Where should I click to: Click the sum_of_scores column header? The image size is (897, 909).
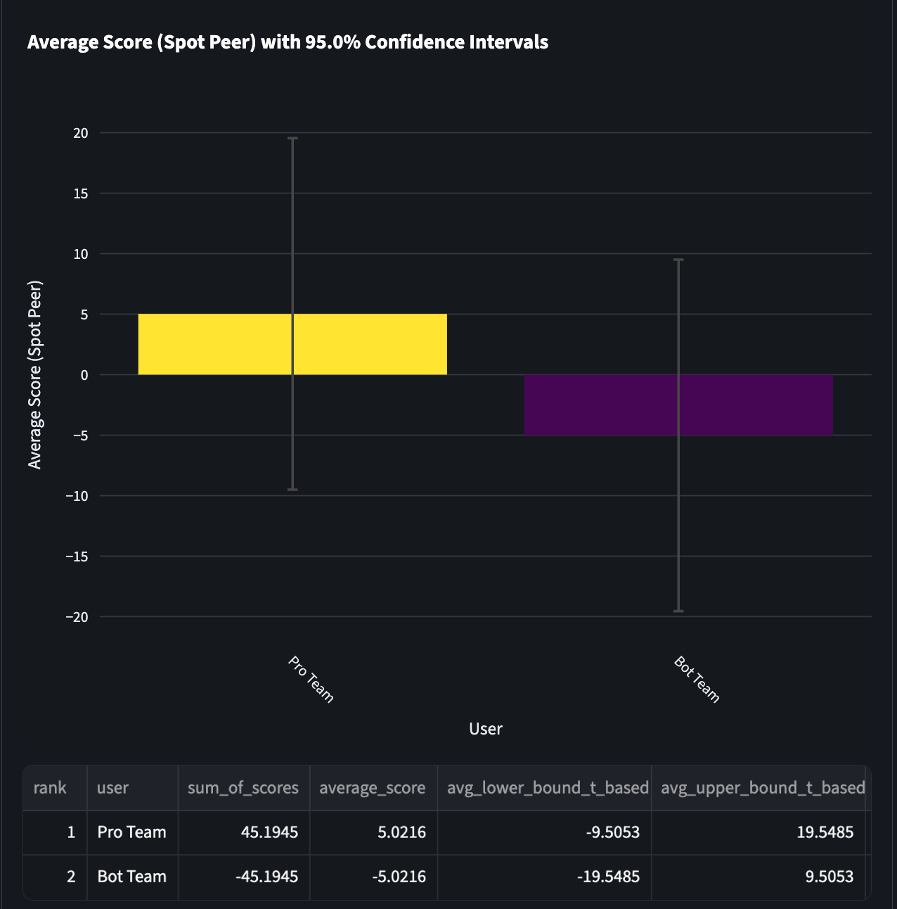(243, 788)
